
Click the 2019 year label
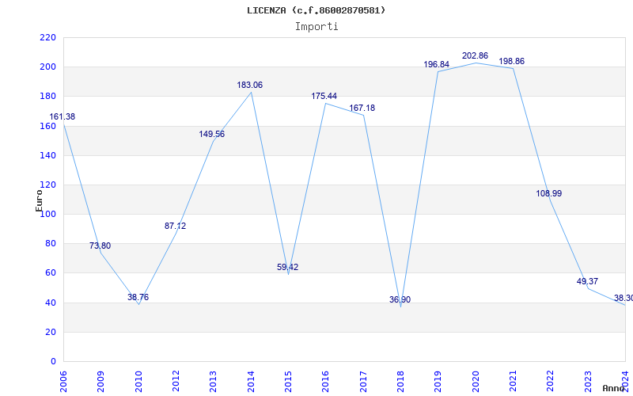[438, 381]
